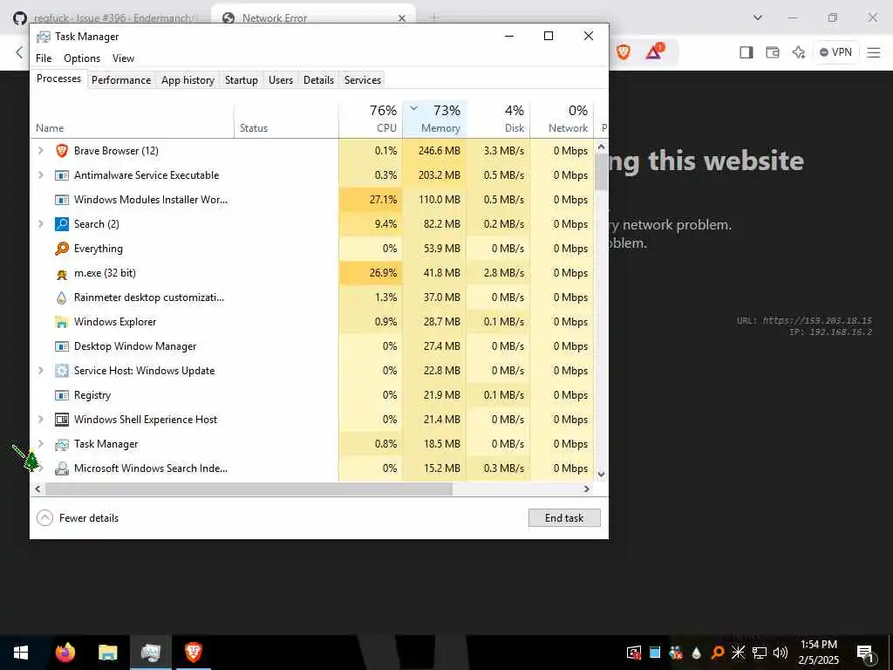Expand the Search (2) process group

(41, 224)
